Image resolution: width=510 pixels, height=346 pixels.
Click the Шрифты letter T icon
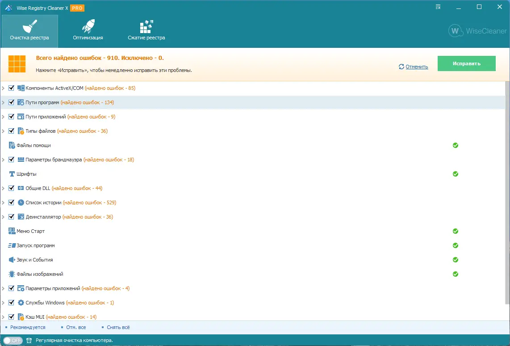[x=12, y=174]
